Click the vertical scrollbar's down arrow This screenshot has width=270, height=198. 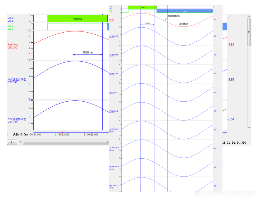[x=249, y=128]
